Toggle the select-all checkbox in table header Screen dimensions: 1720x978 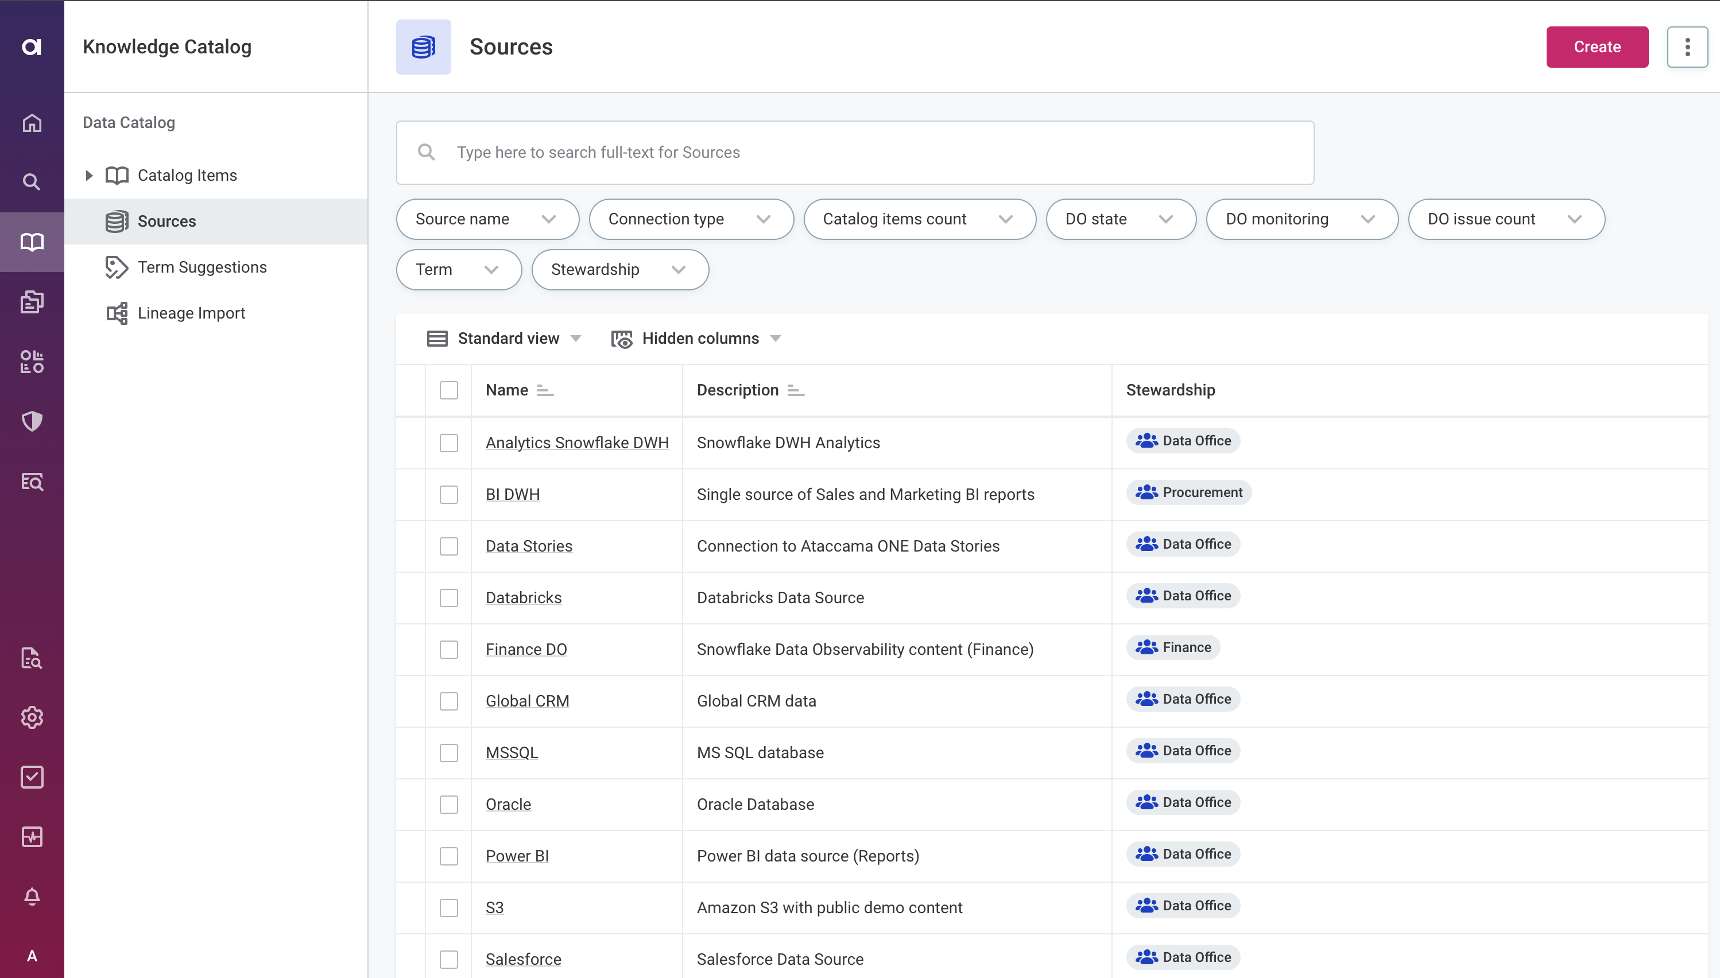tap(449, 390)
